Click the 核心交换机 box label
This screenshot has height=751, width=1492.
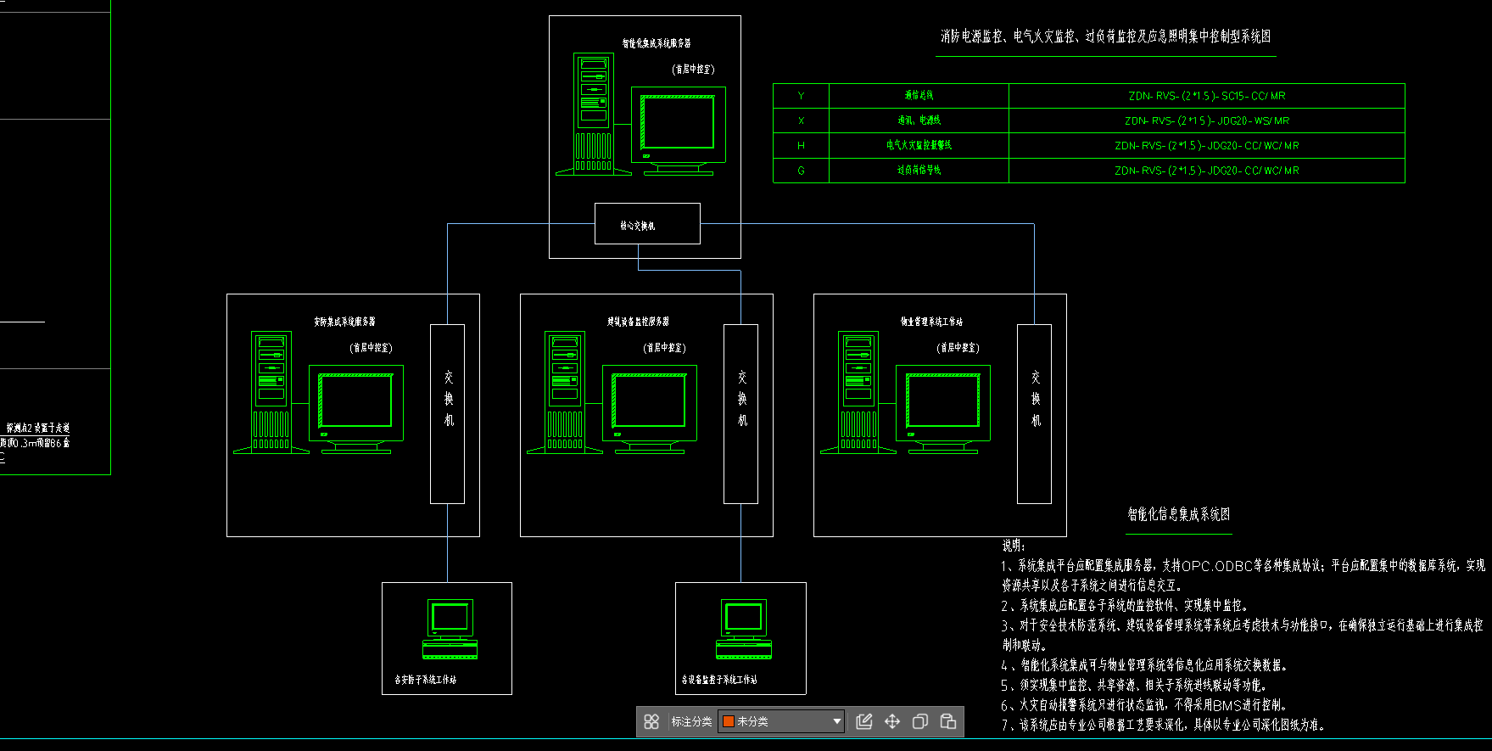pyautogui.click(x=637, y=226)
